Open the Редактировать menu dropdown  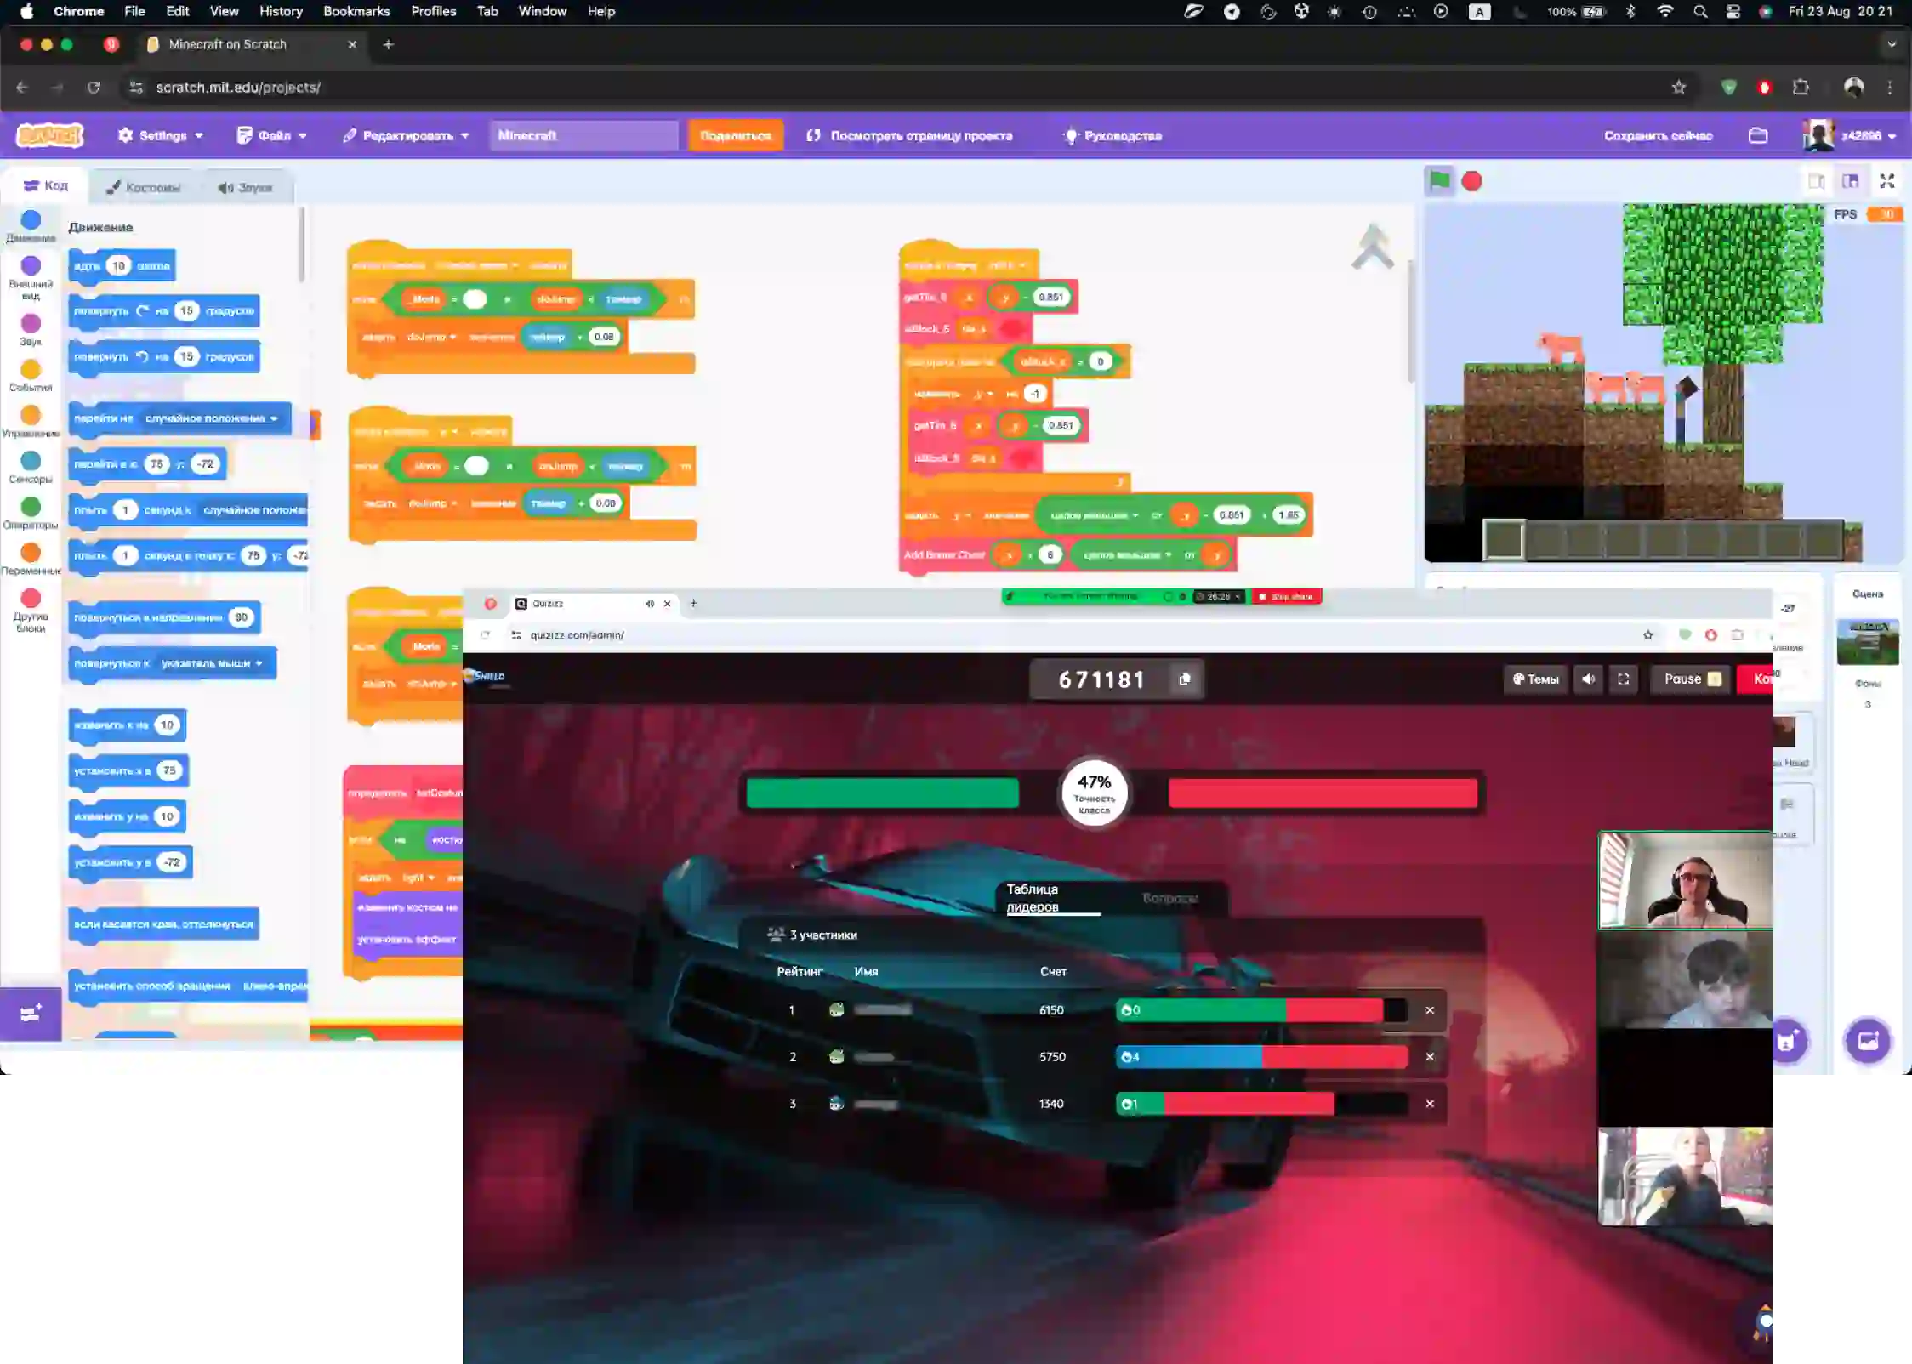[x=406, y=135]
